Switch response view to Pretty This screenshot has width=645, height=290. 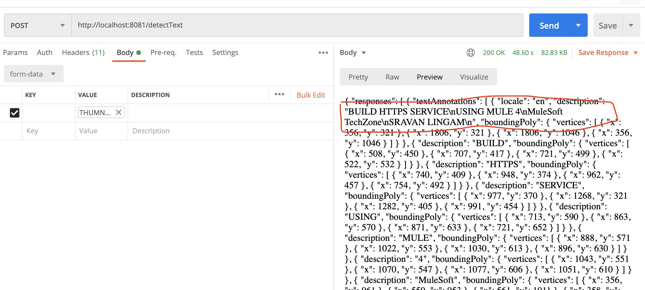click(x=358, y=77)
